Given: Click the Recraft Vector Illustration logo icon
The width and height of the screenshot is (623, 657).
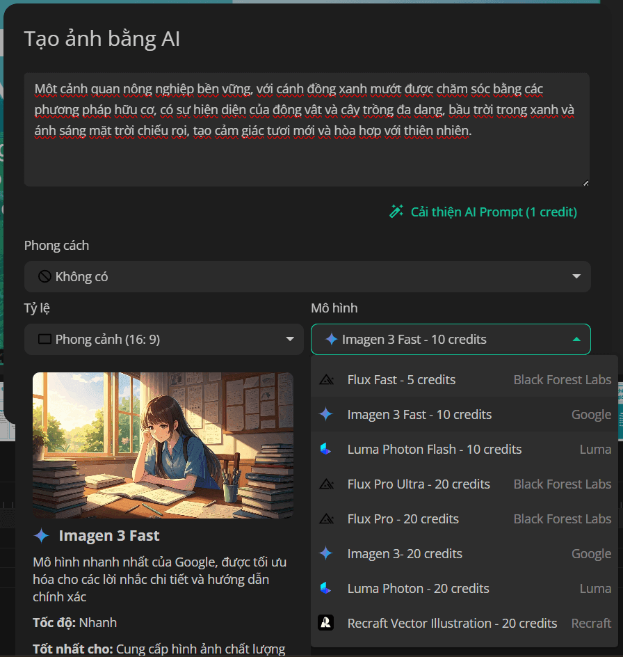Looking at the screenshot, I should [x=325, y=623].
